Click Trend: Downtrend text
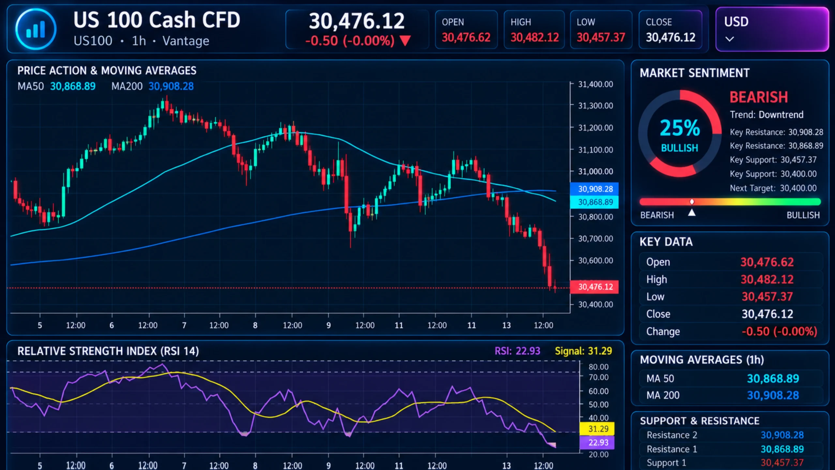This screenshot has width=835, height=470. tap(767, 115)
